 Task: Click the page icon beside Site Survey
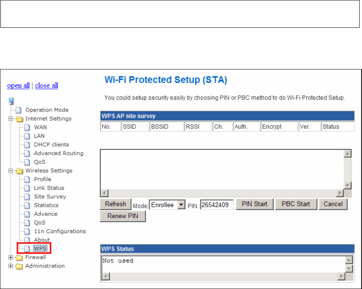[x=27, y=197]
